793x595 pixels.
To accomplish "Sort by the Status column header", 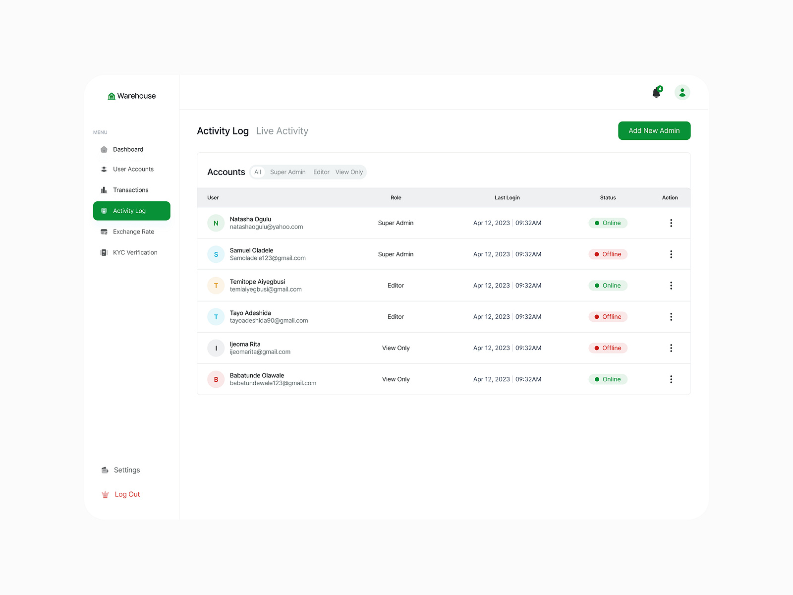I will tap(608, 197).
